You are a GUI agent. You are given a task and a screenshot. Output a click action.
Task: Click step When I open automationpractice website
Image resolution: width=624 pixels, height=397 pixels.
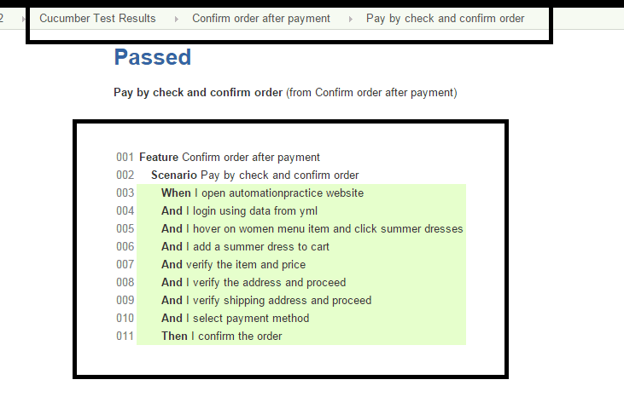(262, 193)
